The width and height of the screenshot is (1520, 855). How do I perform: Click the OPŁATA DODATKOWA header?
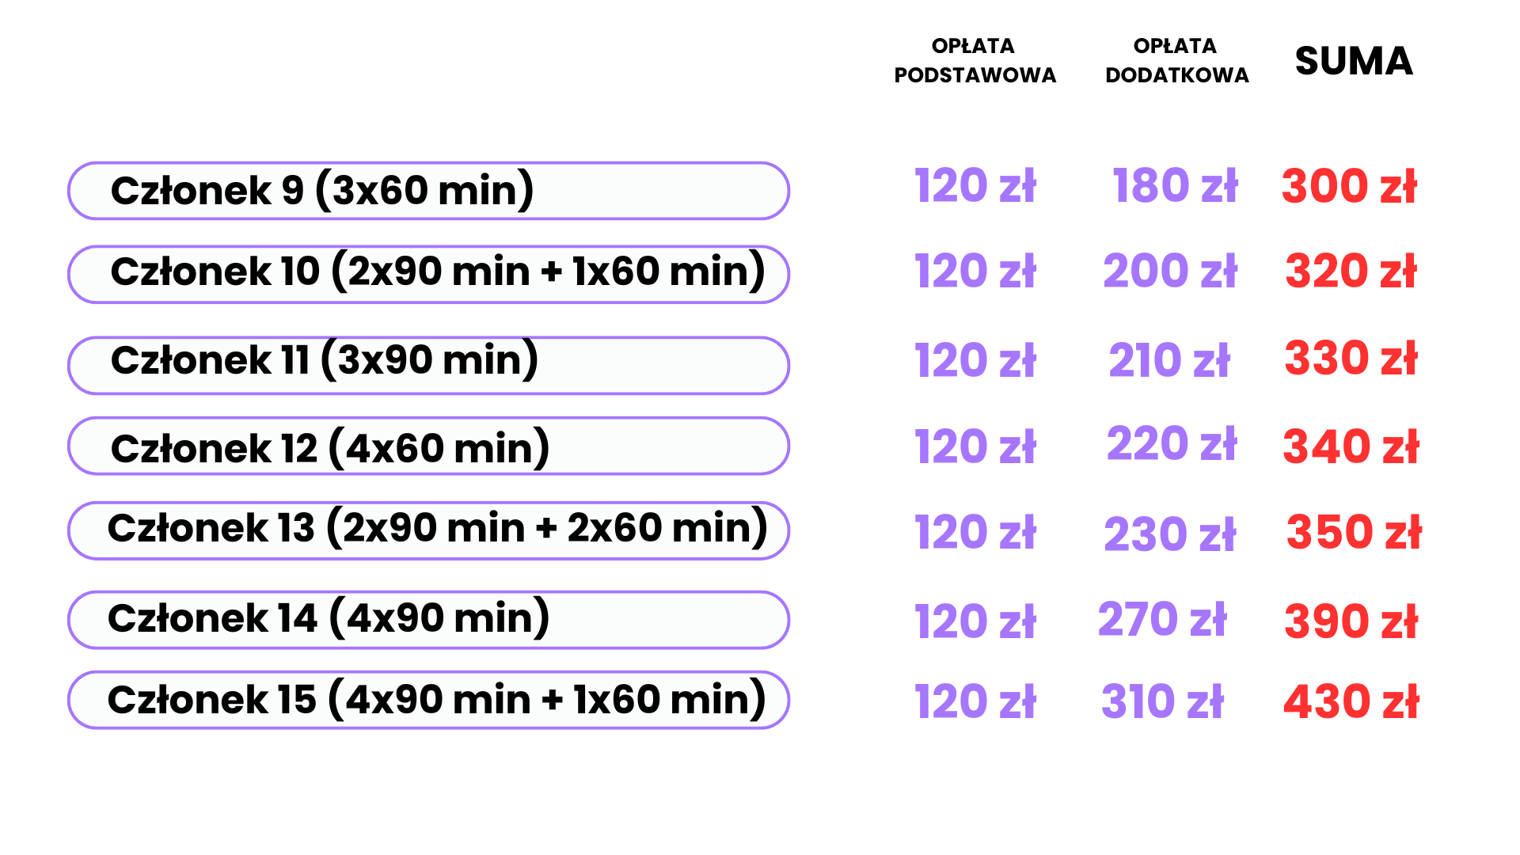[1176, 60]
